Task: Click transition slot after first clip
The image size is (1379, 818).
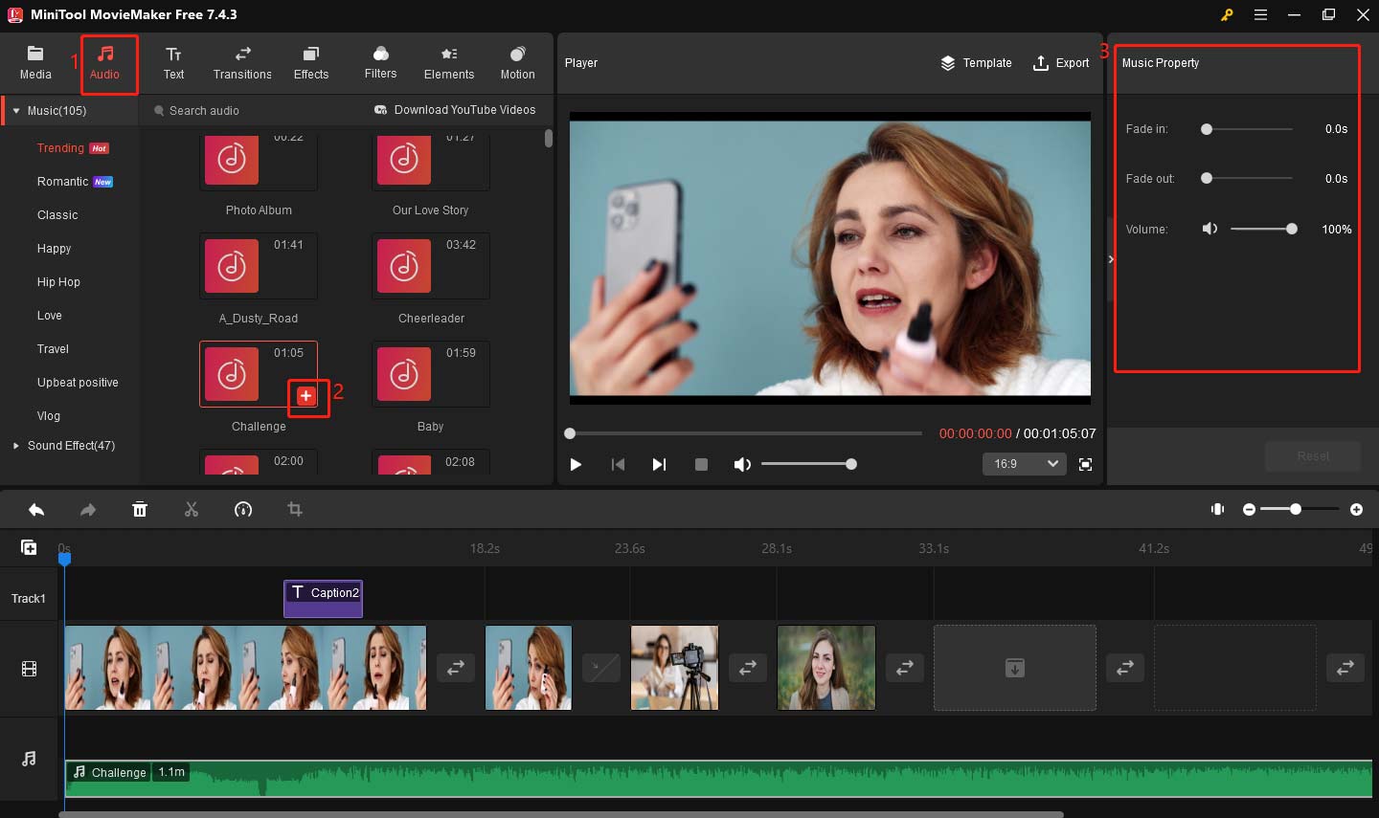Action: [x=456, y=668]
